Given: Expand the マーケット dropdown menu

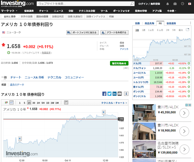Looking at the screenshot, I should (x=9, y=11).
